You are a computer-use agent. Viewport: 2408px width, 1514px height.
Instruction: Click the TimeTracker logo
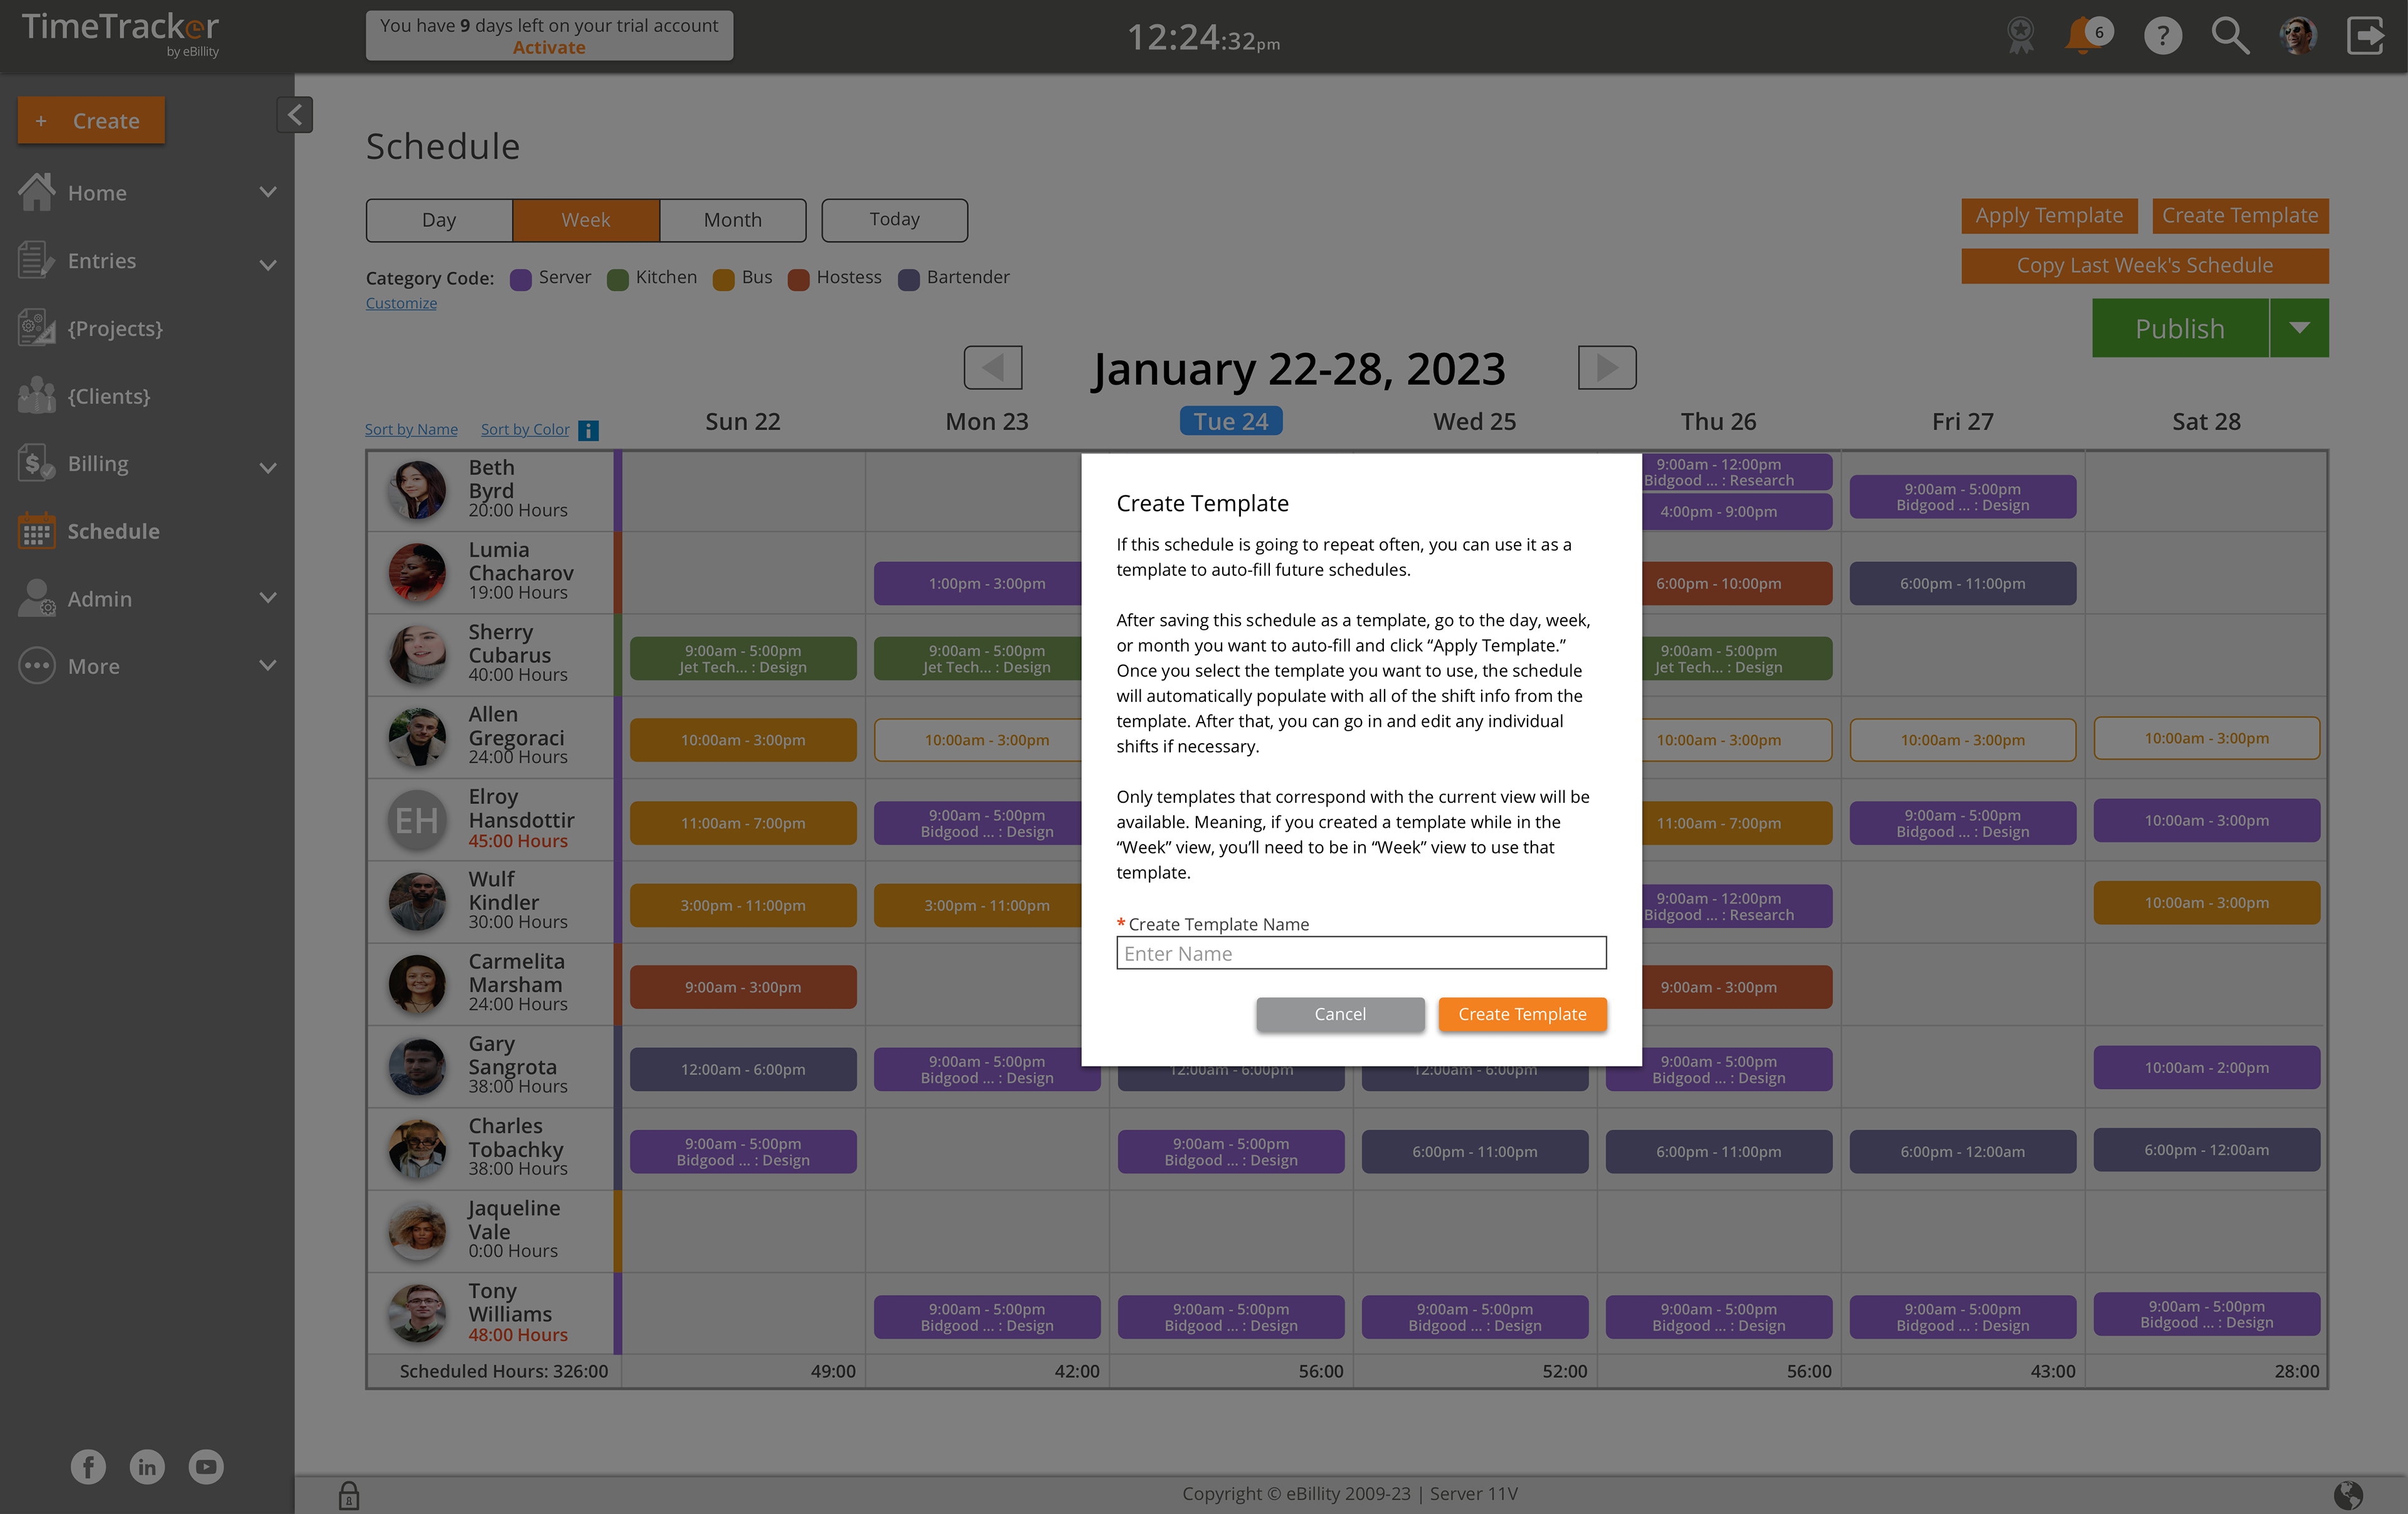pyautogui.click(x=120, y=34)
